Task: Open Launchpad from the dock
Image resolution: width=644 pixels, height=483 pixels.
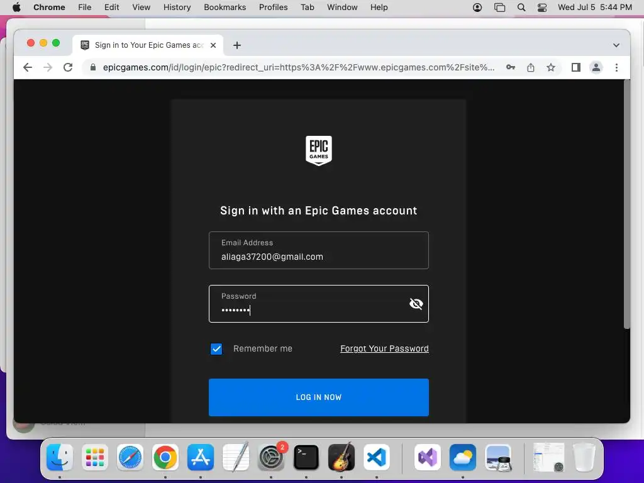Action: 95,457
